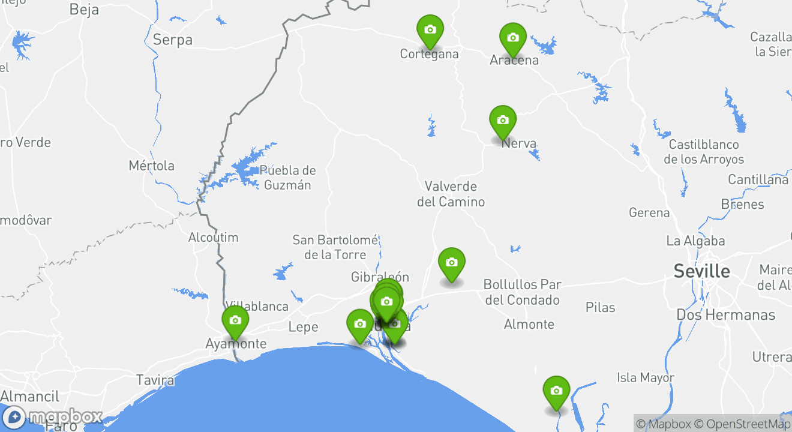The height and width of the screenshot is (432, 792).
Task: Open the © OpenStreetMap attribution link
Action: 743,424
